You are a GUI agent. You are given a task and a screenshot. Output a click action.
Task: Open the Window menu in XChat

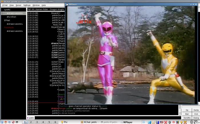tap(36, 5)
